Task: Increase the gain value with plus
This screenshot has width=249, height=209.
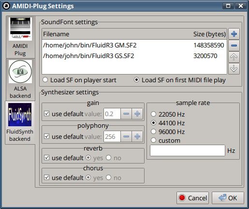Action: pos(137,114)
